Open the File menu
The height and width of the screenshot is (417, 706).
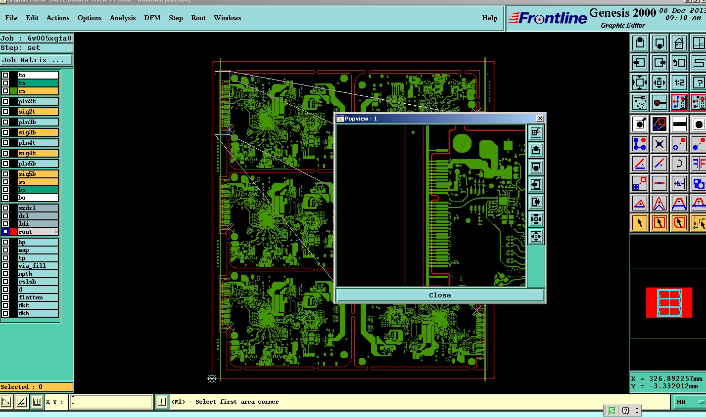click(11, 18)
